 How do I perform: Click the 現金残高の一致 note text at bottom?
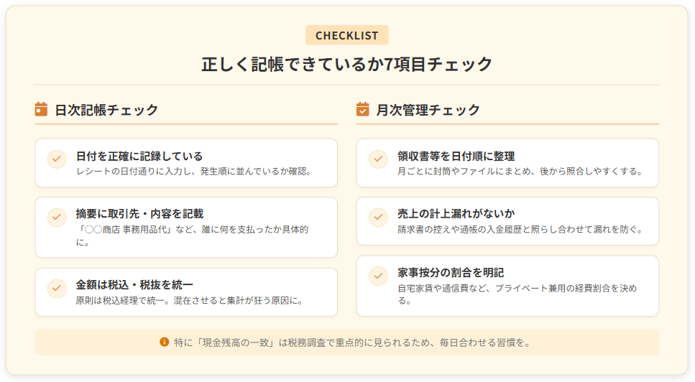click(x=352, y=343)
